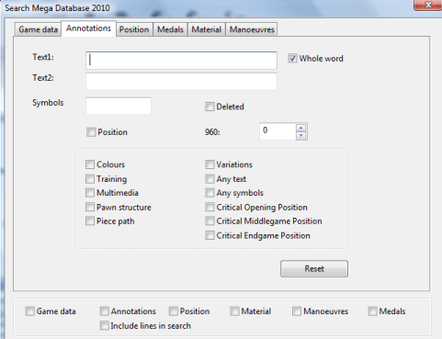Switch to the Material tab

[206, 29]
